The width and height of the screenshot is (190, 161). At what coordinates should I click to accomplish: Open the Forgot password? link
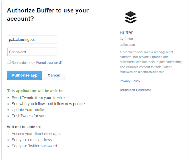coord(49,63)
